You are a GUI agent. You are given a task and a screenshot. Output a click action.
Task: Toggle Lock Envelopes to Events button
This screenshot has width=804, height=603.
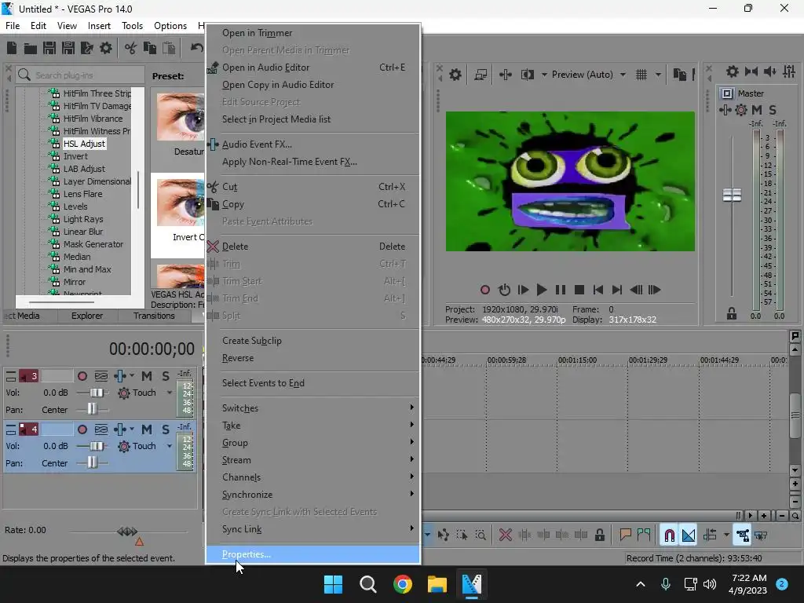(x=742, y=535)
